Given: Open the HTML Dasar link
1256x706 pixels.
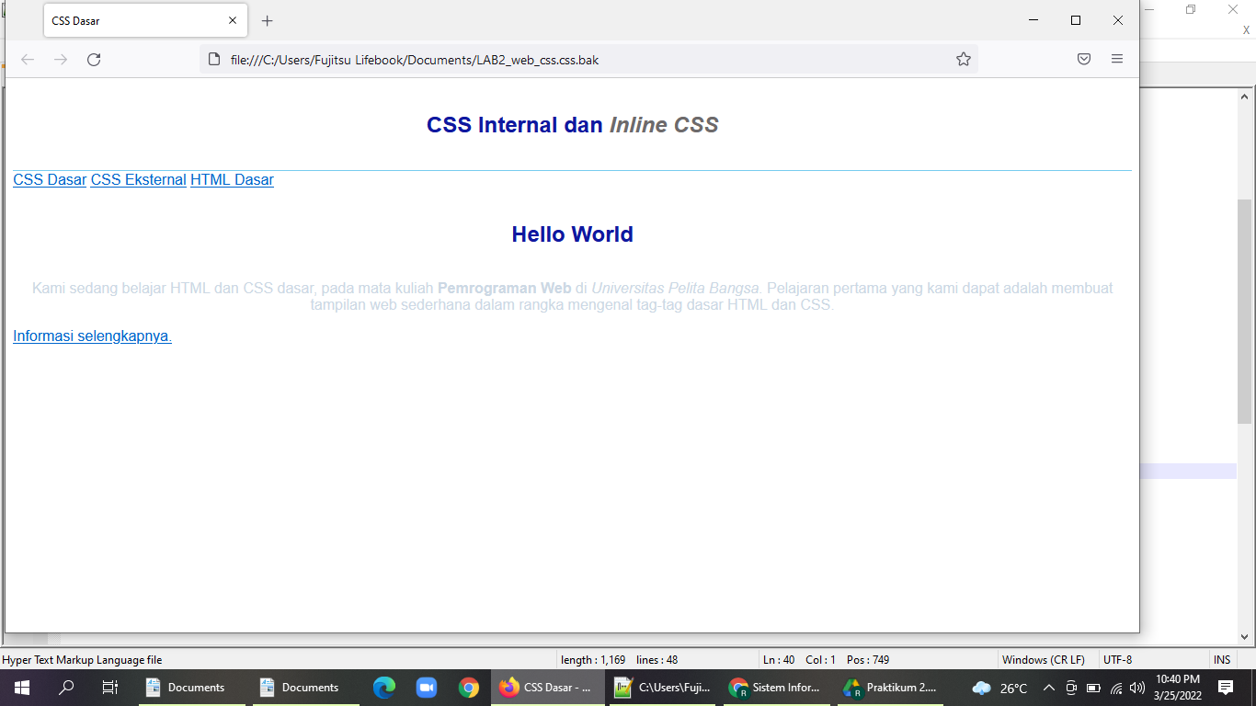Looking at the screenshot, I should [232, 180].
